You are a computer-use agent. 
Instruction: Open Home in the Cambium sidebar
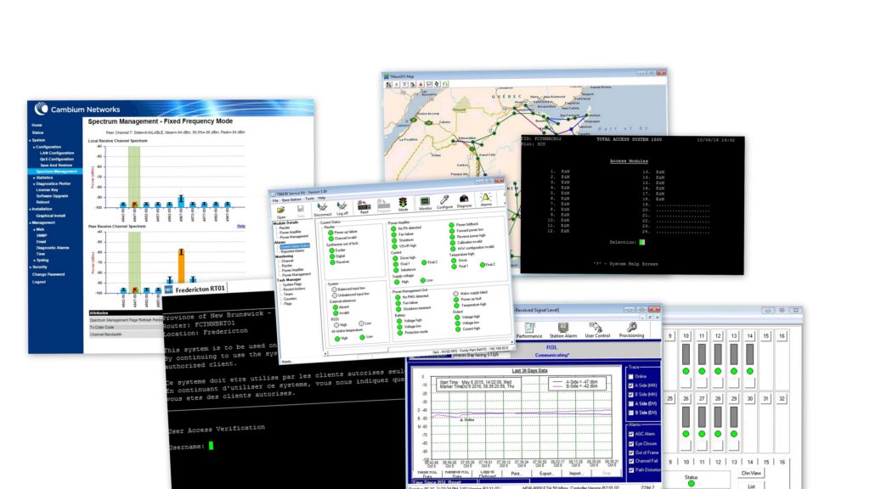coord(37,126)
